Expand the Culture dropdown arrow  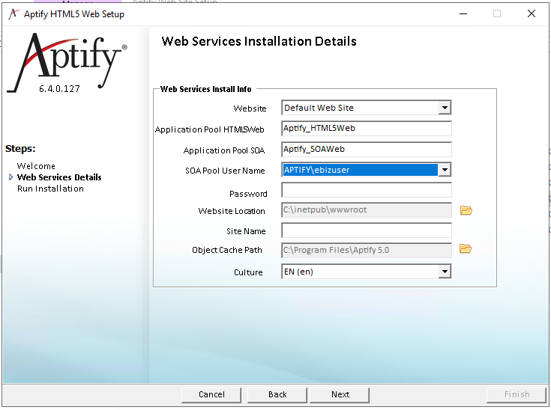pos(445,272)
